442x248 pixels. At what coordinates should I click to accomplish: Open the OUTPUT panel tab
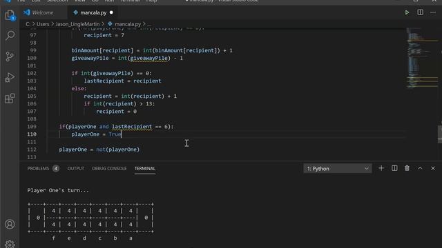coord(75,168)
